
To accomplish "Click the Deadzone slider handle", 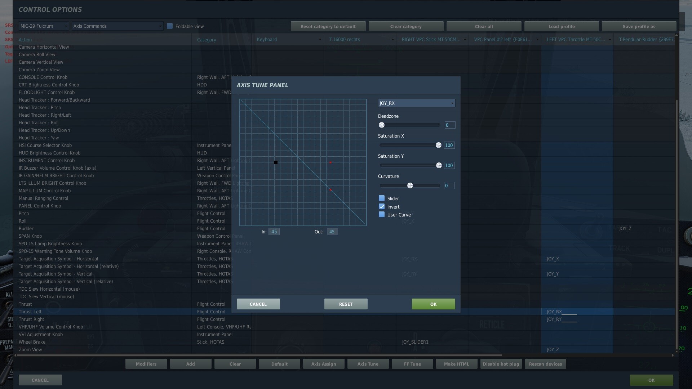I will (382, 125).
